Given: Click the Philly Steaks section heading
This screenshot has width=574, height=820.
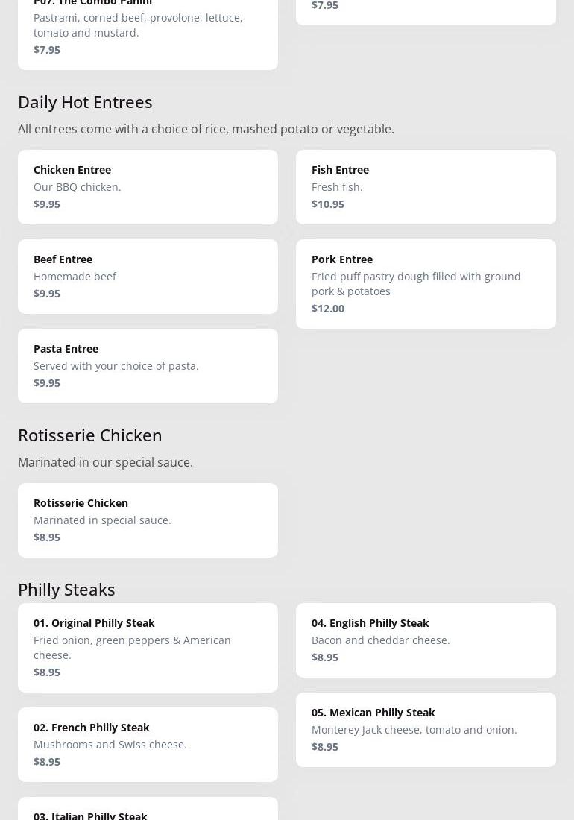Looking at the screenshot, I should click(x=66, y=590).
